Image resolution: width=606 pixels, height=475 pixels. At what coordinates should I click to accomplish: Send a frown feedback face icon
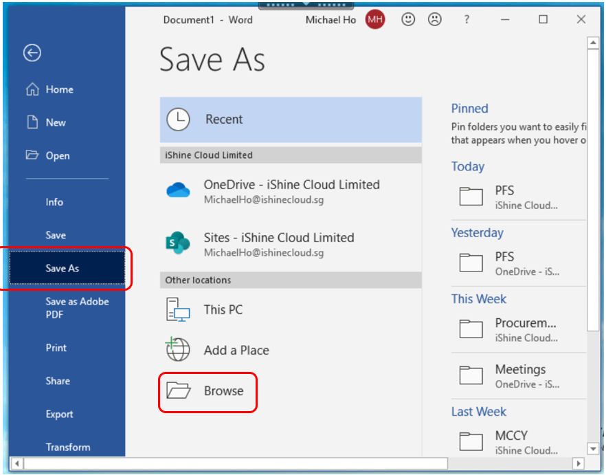(x=435, y=19)
